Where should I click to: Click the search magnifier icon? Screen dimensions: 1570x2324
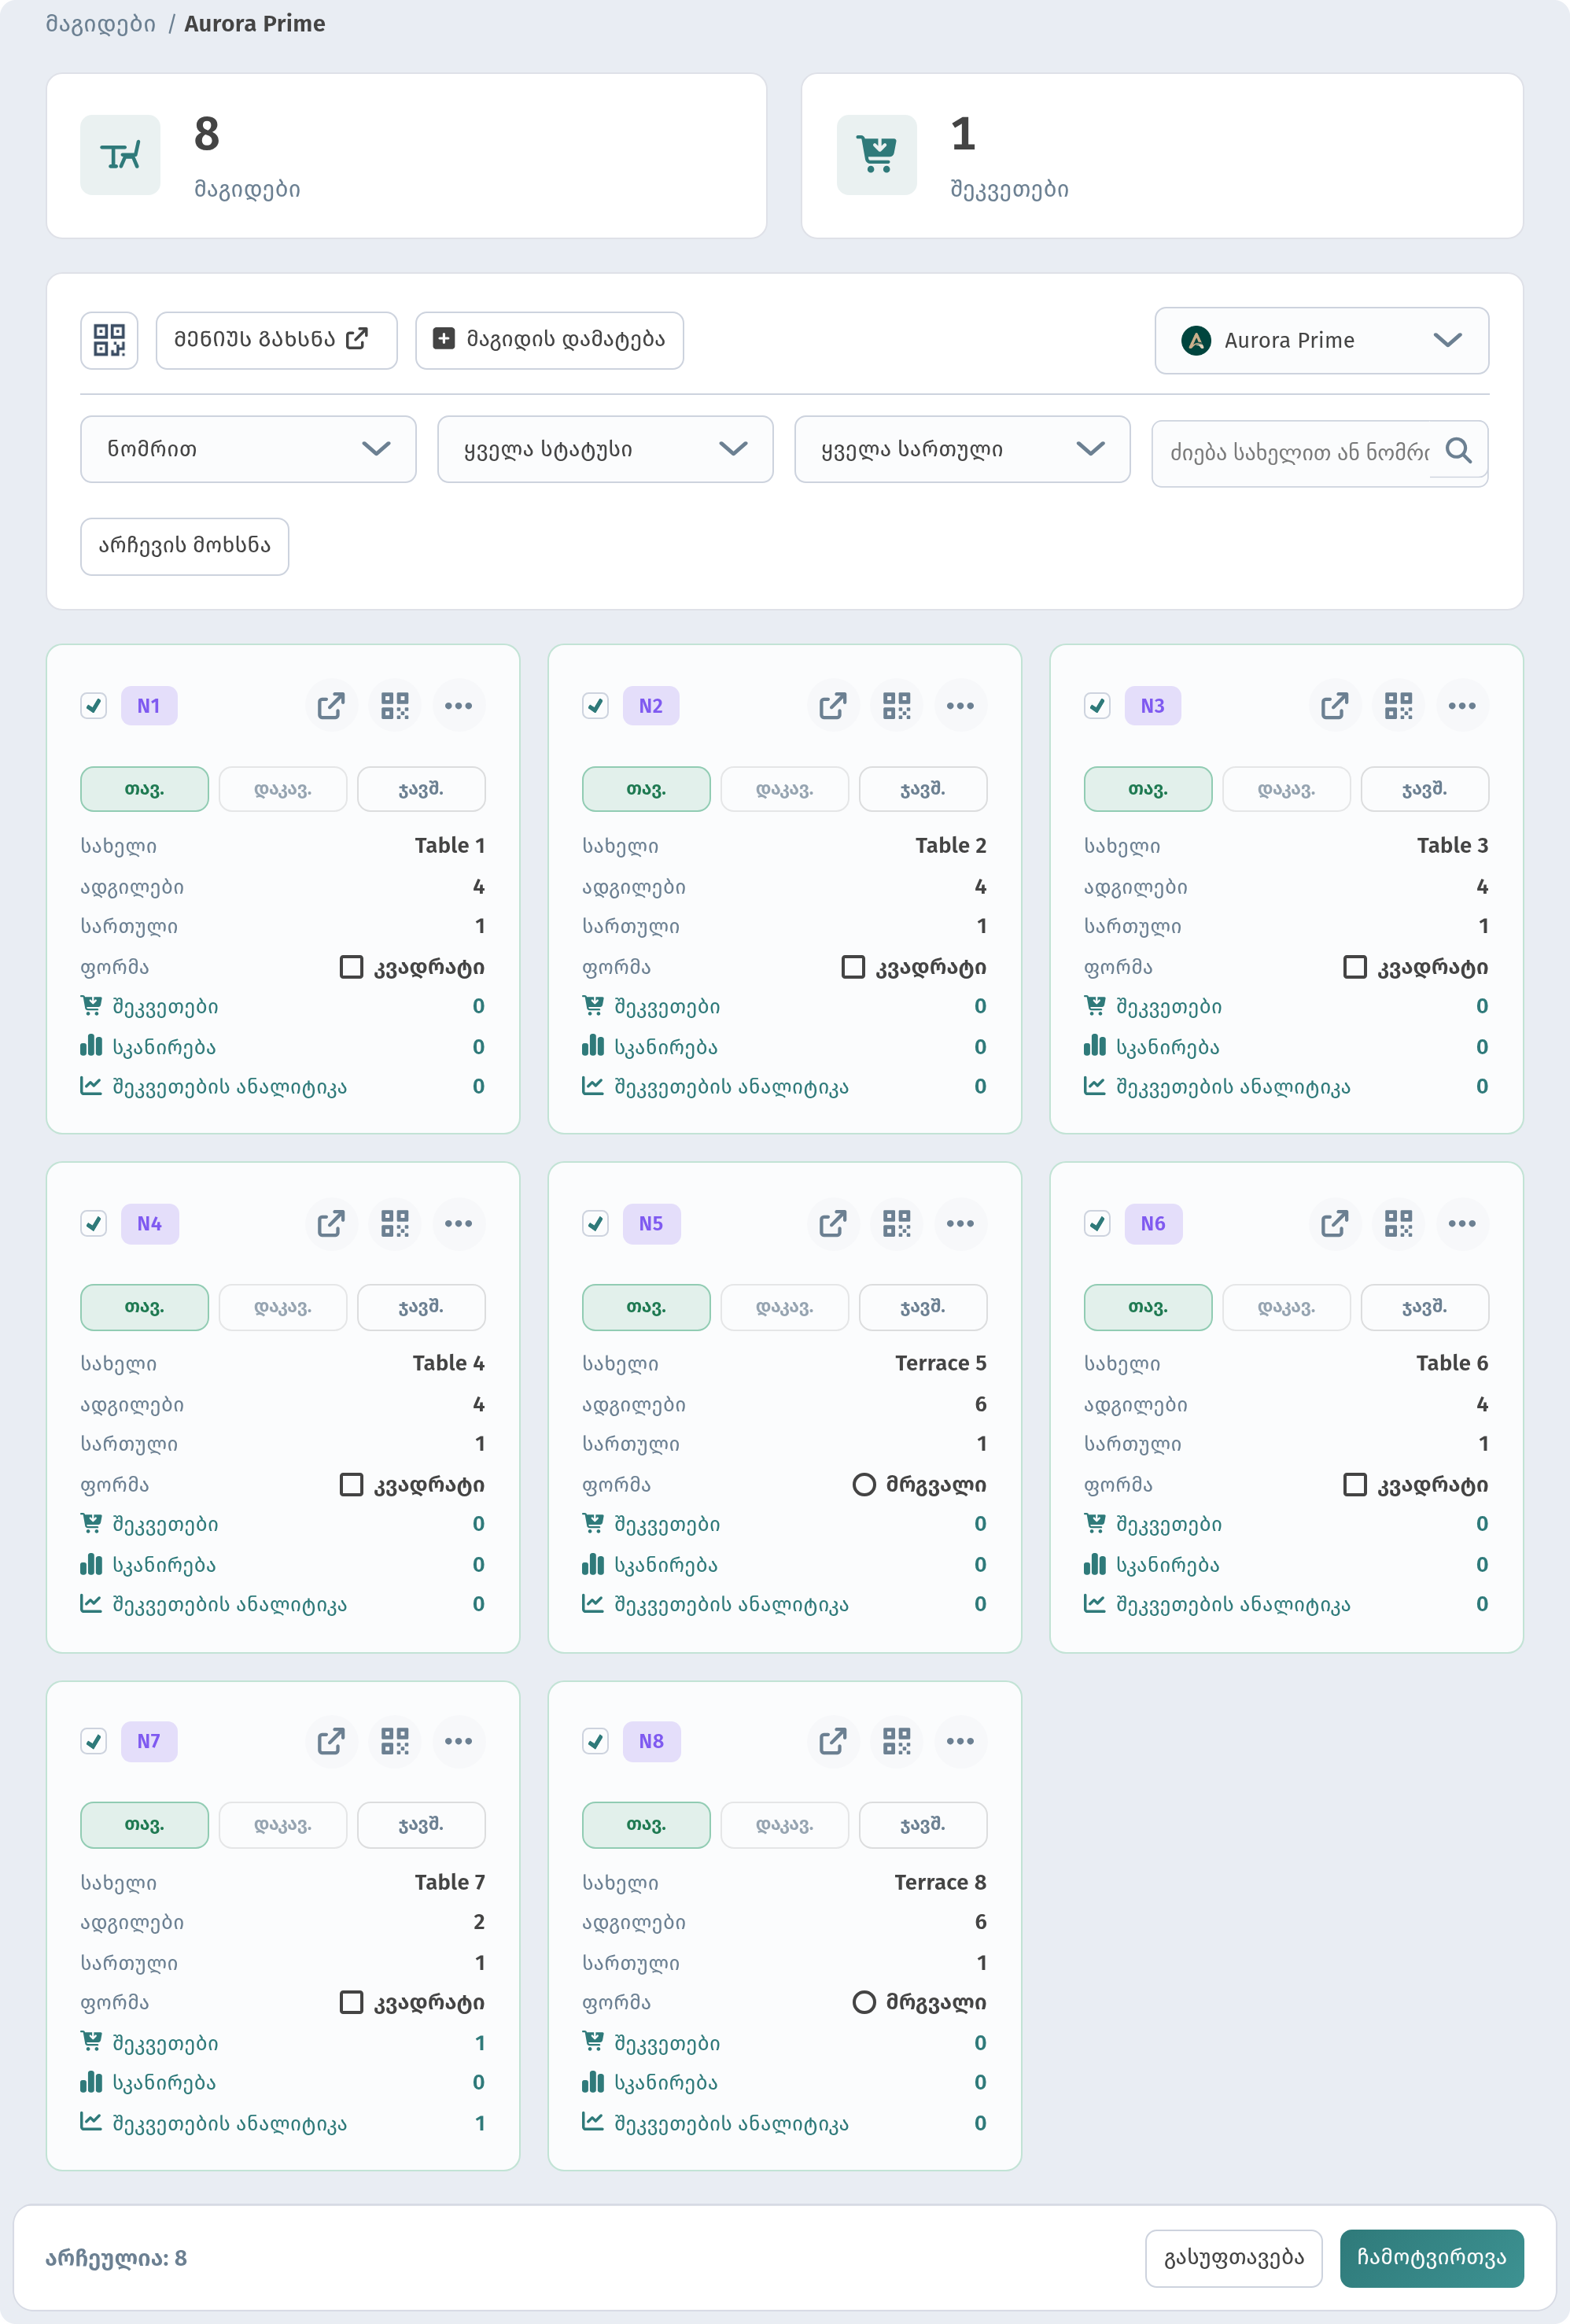pos(1458,450)
